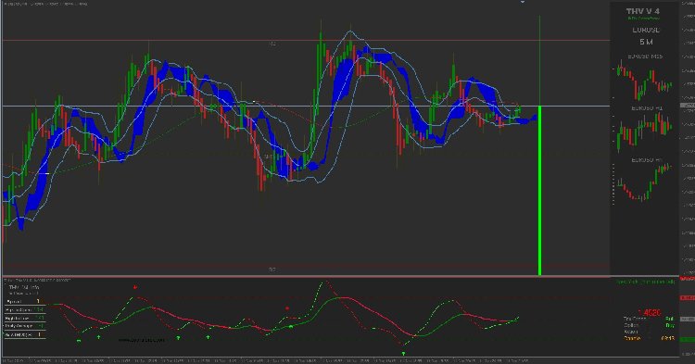Viewport: 695px width, 364px height.
Task: Click the current price tag on price scale
Action: pos(688,106)
